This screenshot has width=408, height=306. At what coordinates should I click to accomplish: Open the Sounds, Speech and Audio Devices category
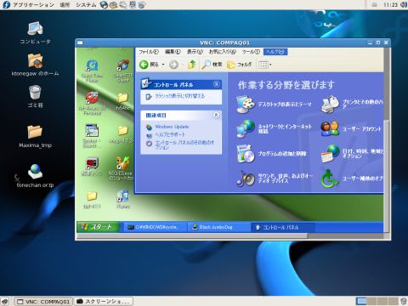[274, 178]
